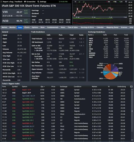Click the VXX ticker symbol box
Screen dimensions: 134x142
(16, 13)
